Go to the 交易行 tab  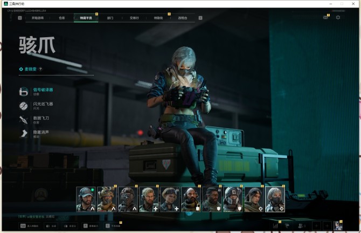[134, 18]
